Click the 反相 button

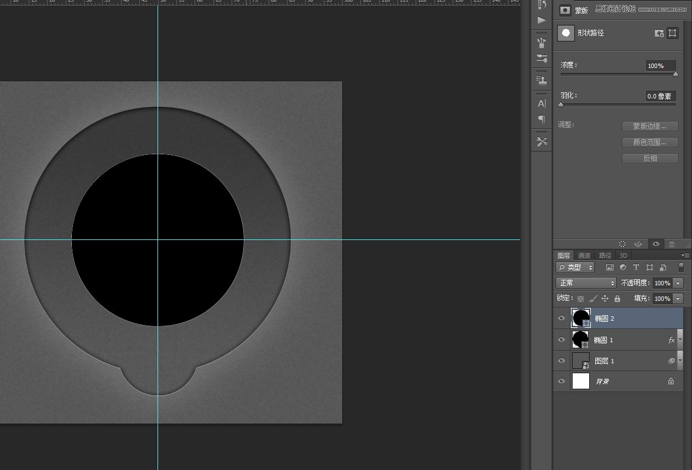(x=649, y=159)
